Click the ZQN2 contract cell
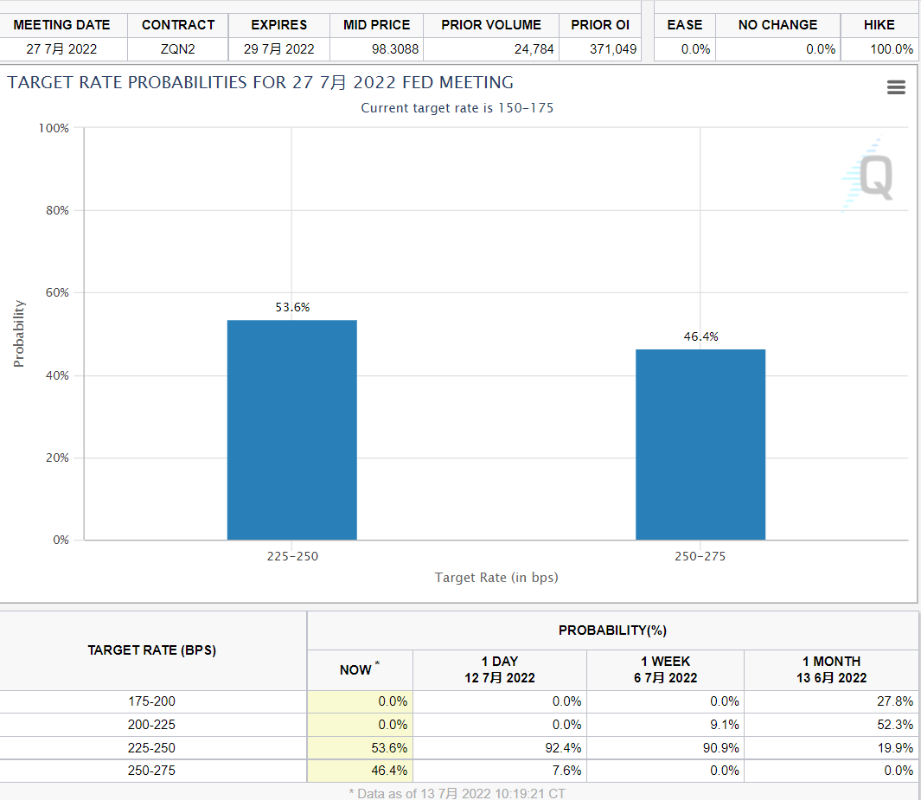 (x=177, y=49)
